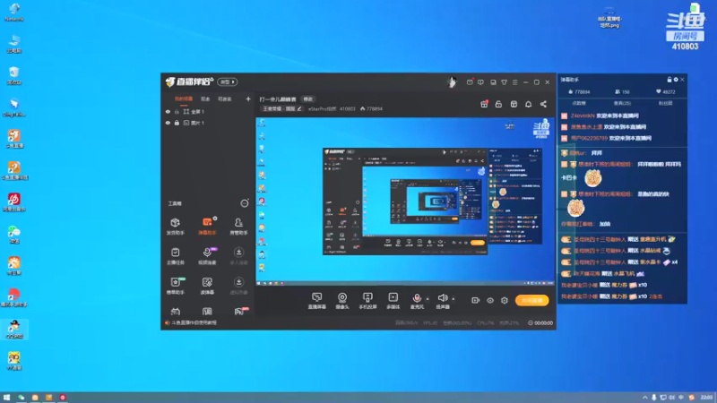
Task: Expand hidden system tray icons chevron
Action: click(x=644, y=398)
